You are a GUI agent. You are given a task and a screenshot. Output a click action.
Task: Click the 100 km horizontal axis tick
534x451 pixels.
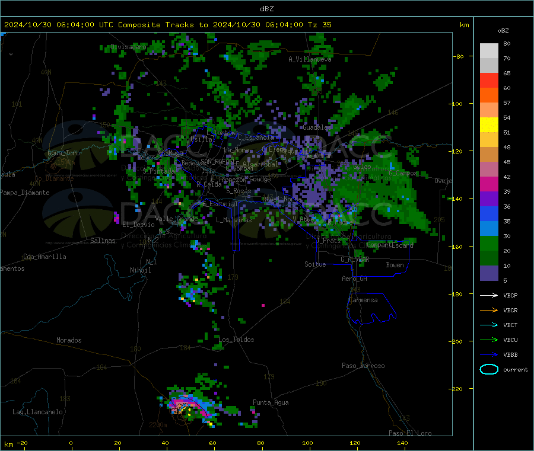[x=307, y=443]
